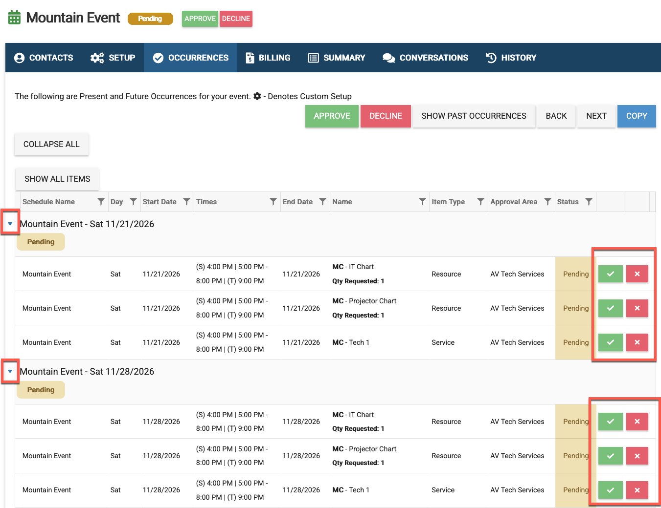Collapse the Mountain Event Sat 11/21/2026 group
This screenshot has height=508, width=661.
10,224
